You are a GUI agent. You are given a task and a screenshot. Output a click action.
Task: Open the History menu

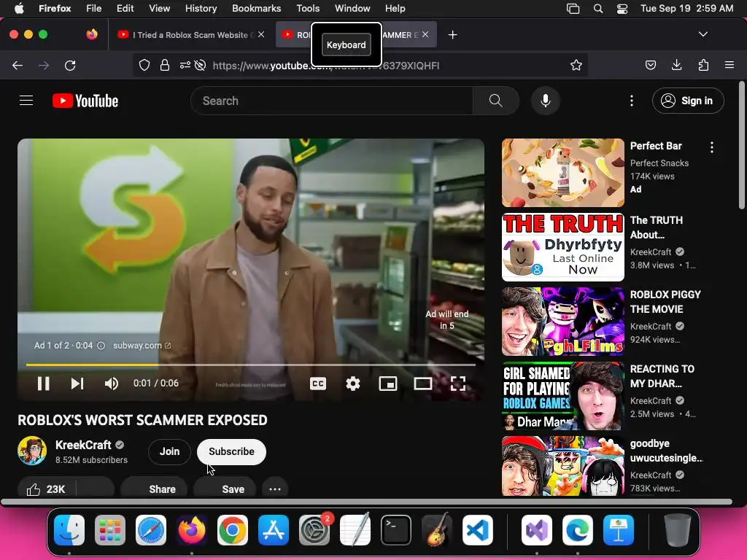tap(201, 8)
